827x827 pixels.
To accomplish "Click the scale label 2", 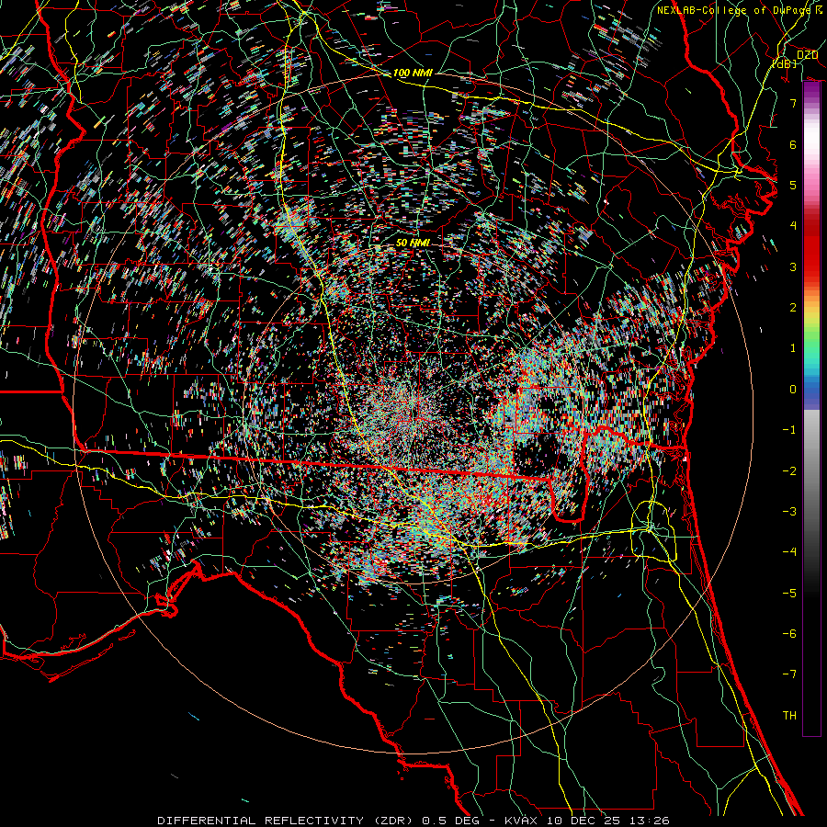I will pos(793,308).
